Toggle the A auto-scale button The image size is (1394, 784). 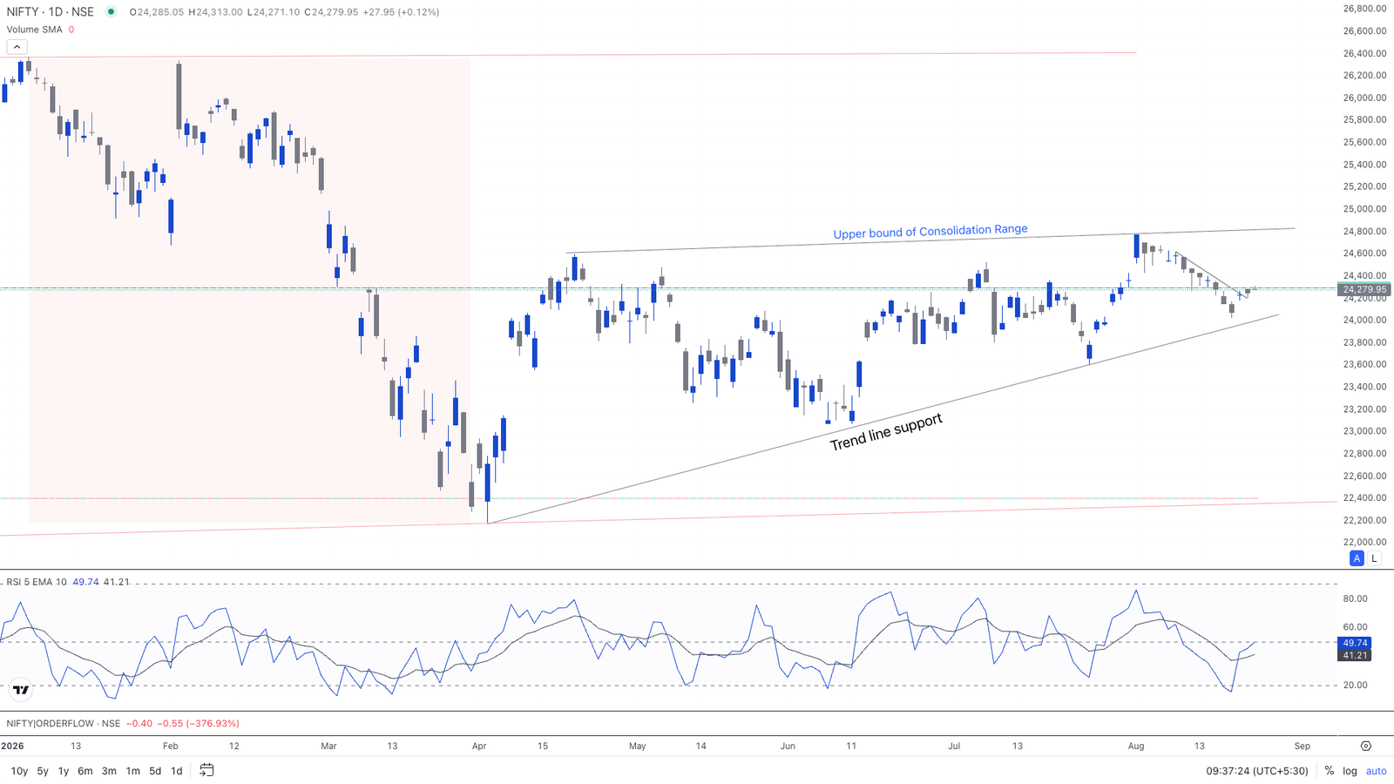point(1357,558)
